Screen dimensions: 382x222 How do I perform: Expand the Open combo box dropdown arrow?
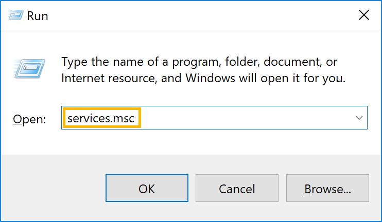click(x=359, y=118)
